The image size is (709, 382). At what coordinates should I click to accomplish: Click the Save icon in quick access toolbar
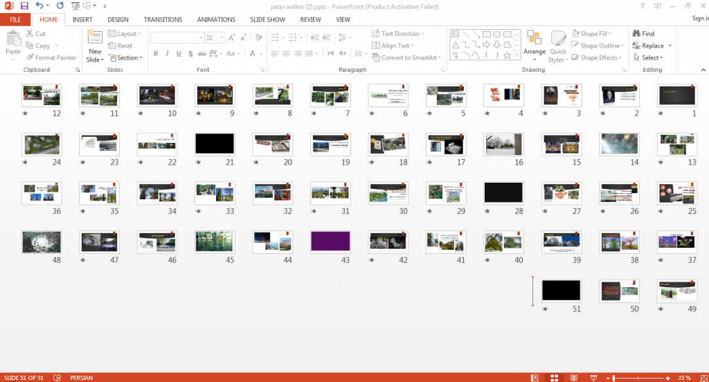24,6
